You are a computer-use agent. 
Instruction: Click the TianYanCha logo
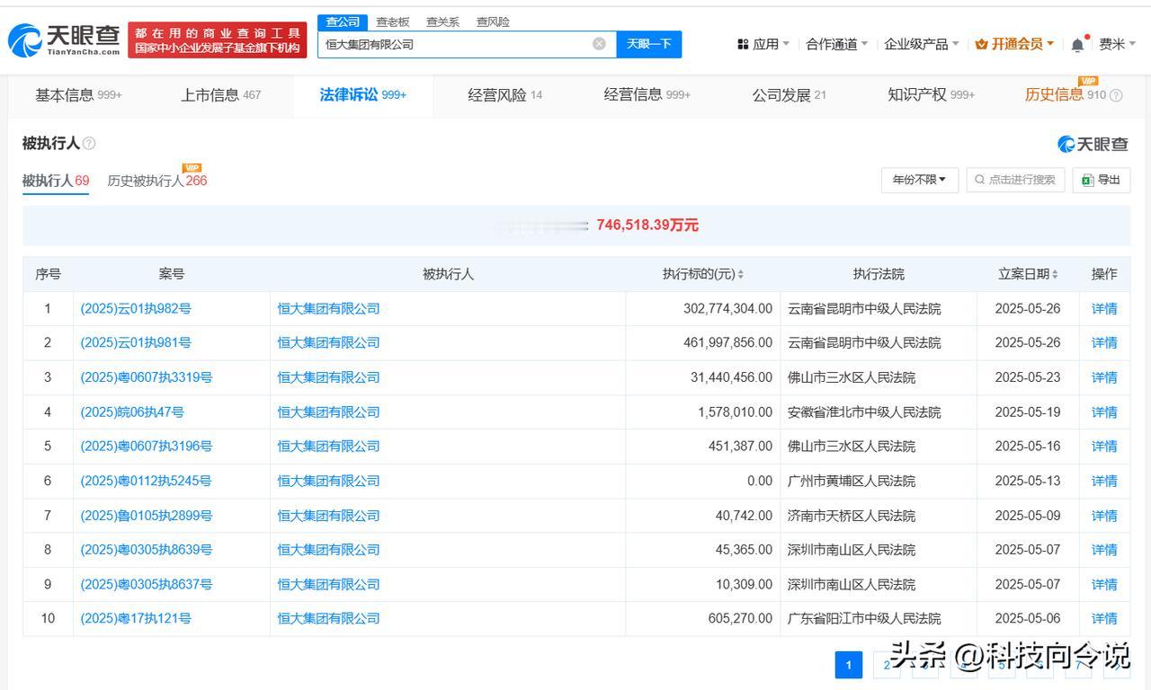tap(64, 40)
